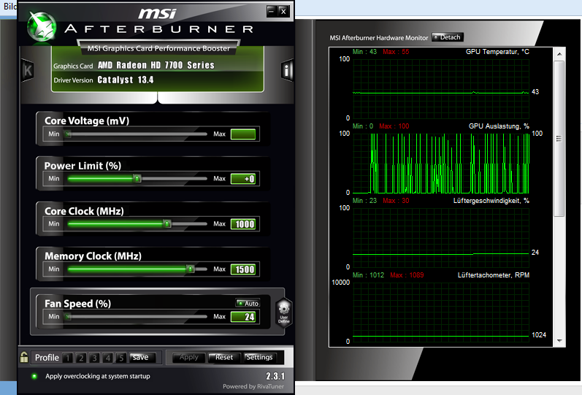This screenshot has width=582, height=395.
Task: Select profile slot 1
Action: (x=68, y=358)
